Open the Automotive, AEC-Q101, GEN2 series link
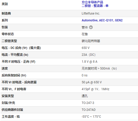The height and width of the screenshot is (121, 138). 102,20
